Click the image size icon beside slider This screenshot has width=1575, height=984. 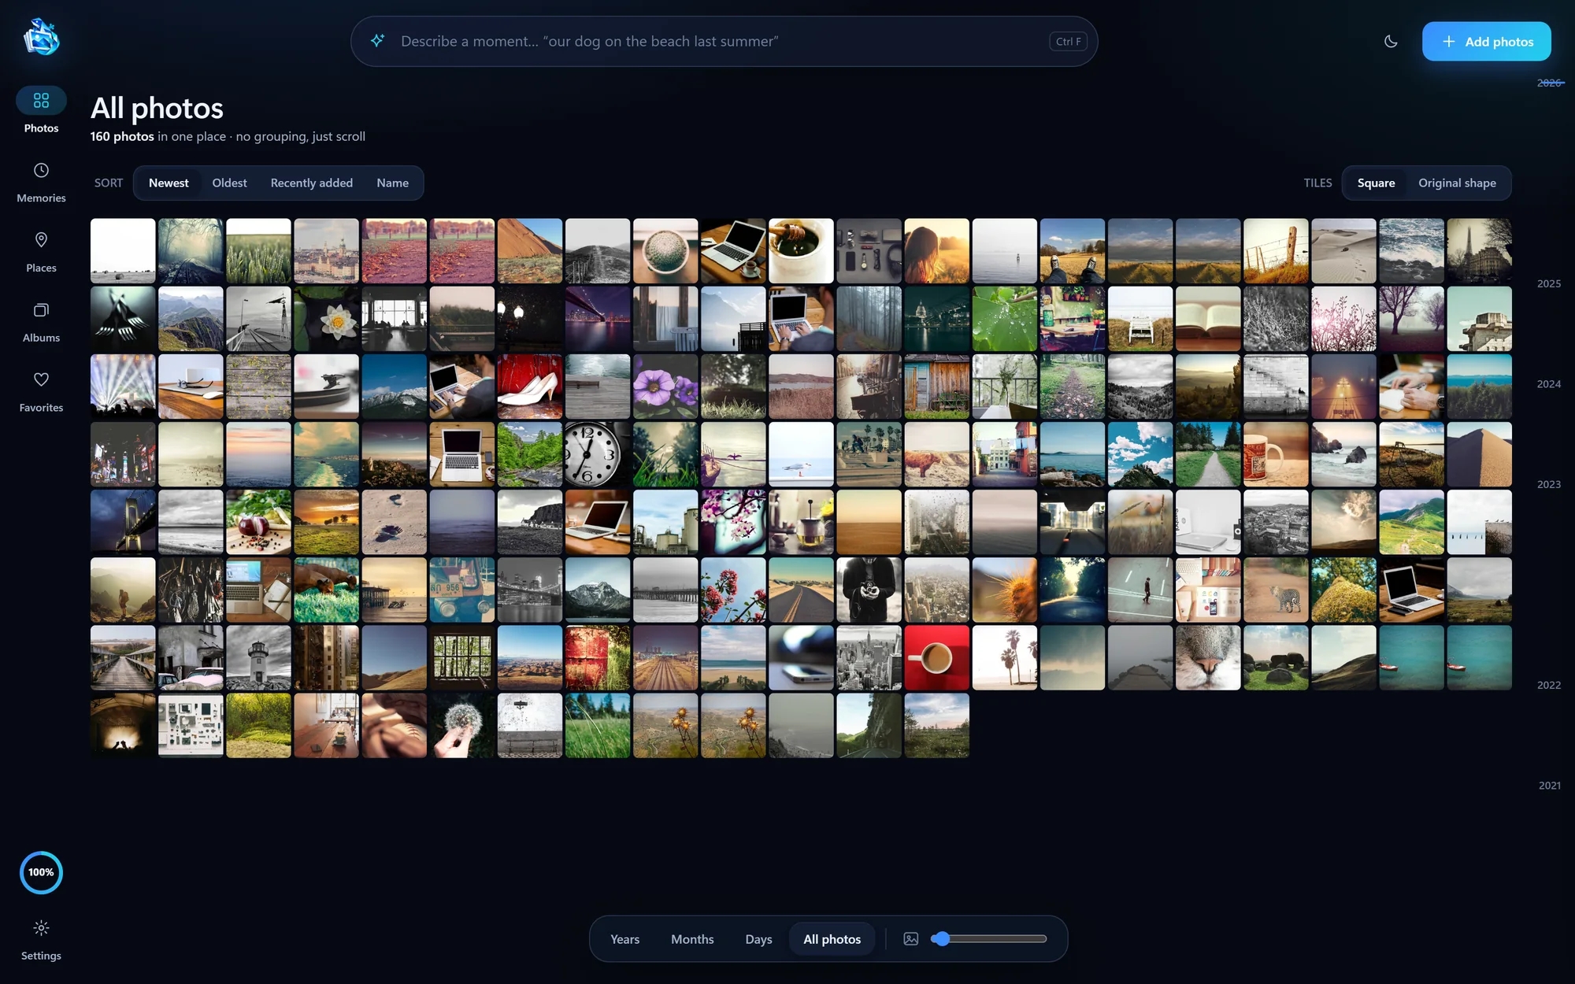click(911, 939)
